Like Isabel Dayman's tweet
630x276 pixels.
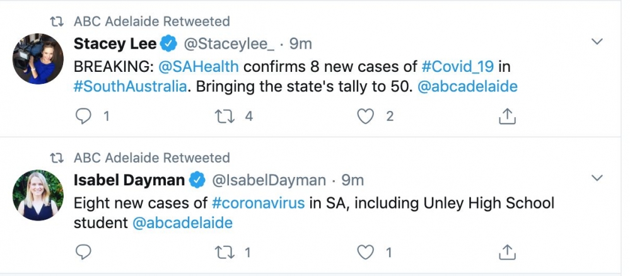(365, 253)
